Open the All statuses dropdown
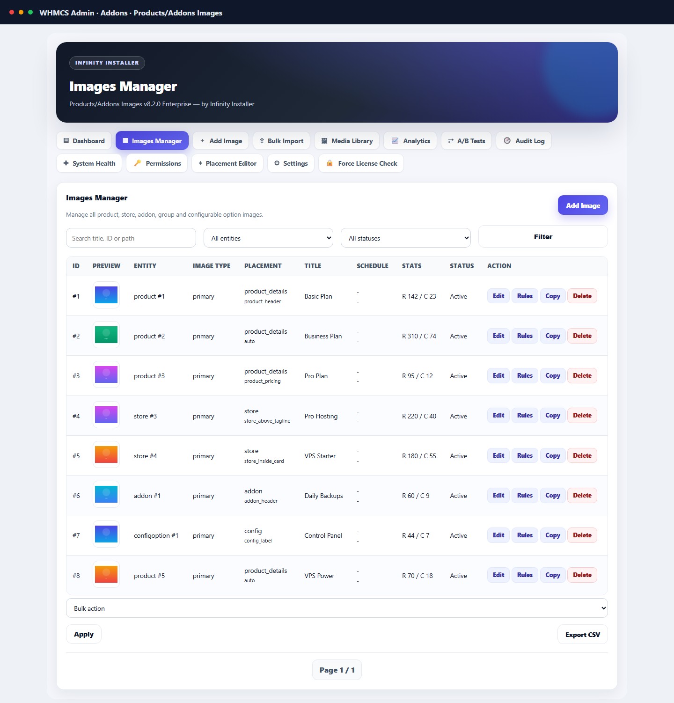The width and height of the screenshot is (674, 703). pyautogui.click(x=406, y=238)
